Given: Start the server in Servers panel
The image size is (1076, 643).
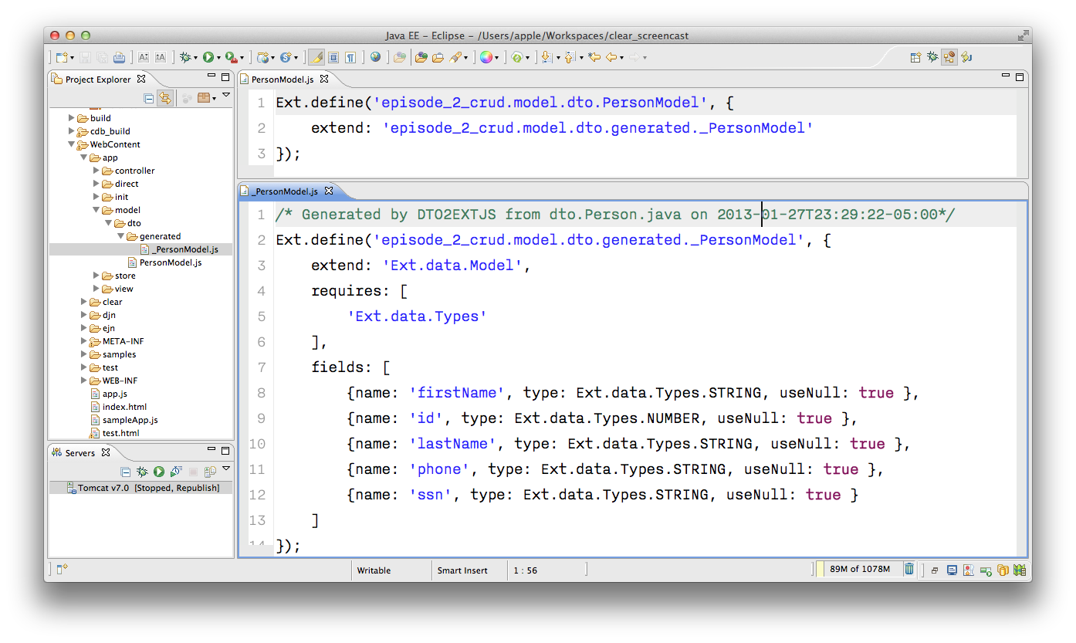Looking at the screenshot, I should pos(159,472).
